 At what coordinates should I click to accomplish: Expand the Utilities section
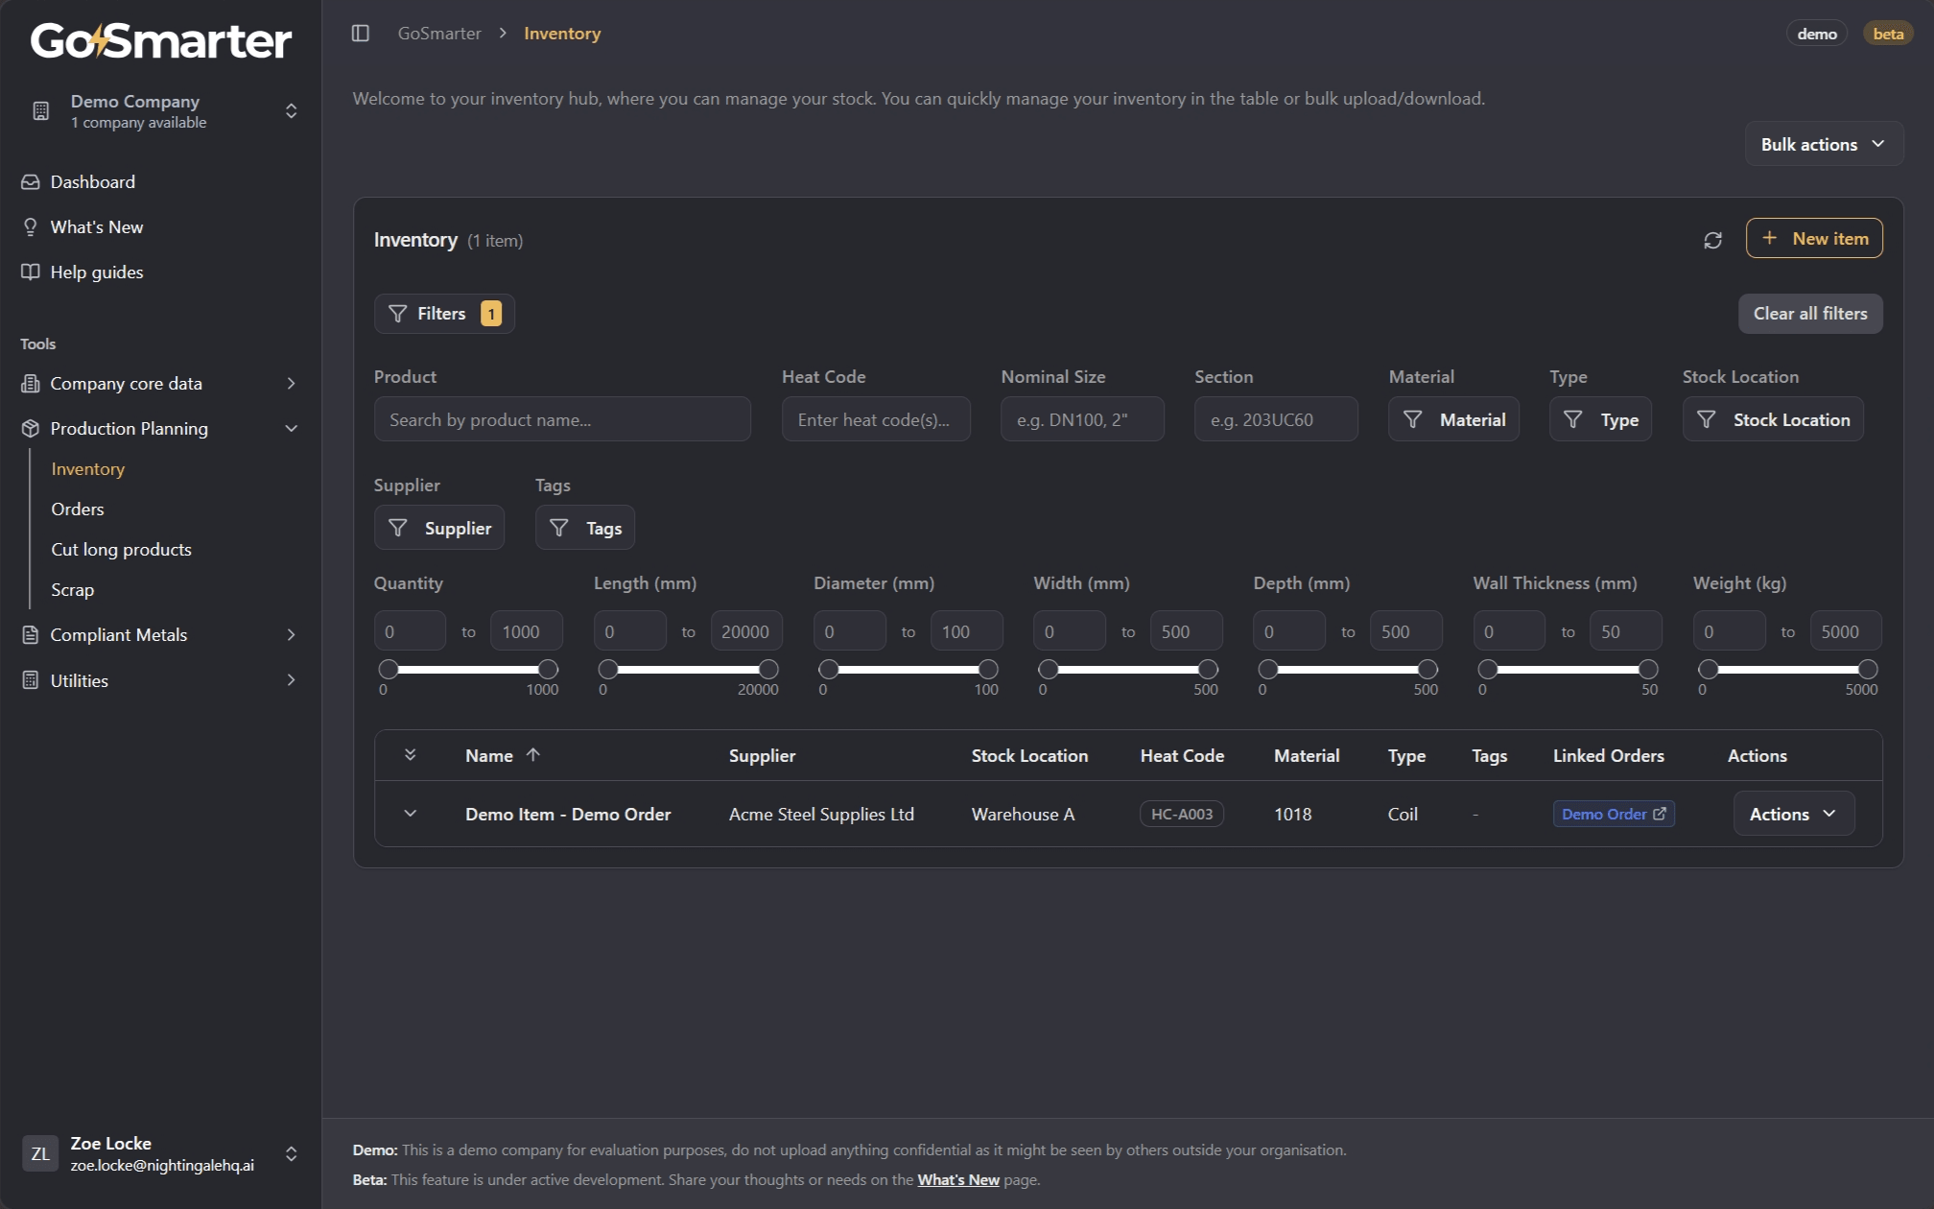pos(291,680)
